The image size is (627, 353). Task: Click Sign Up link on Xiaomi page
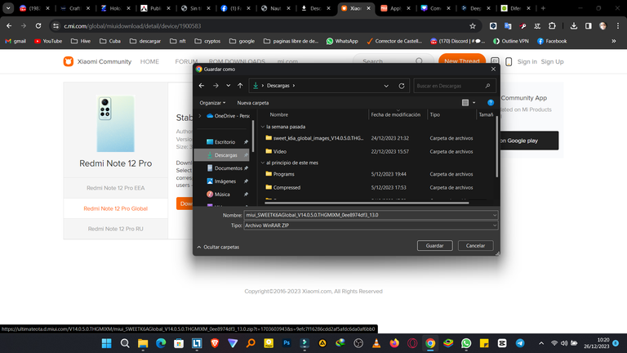coord(552,61)
